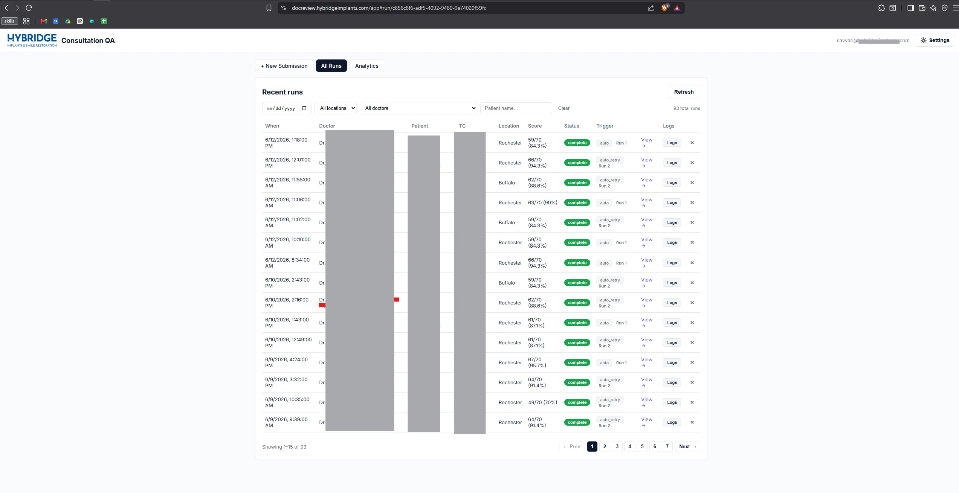Clear the run filters
This screenshot has width=959, height=493.
click(564, 108)
